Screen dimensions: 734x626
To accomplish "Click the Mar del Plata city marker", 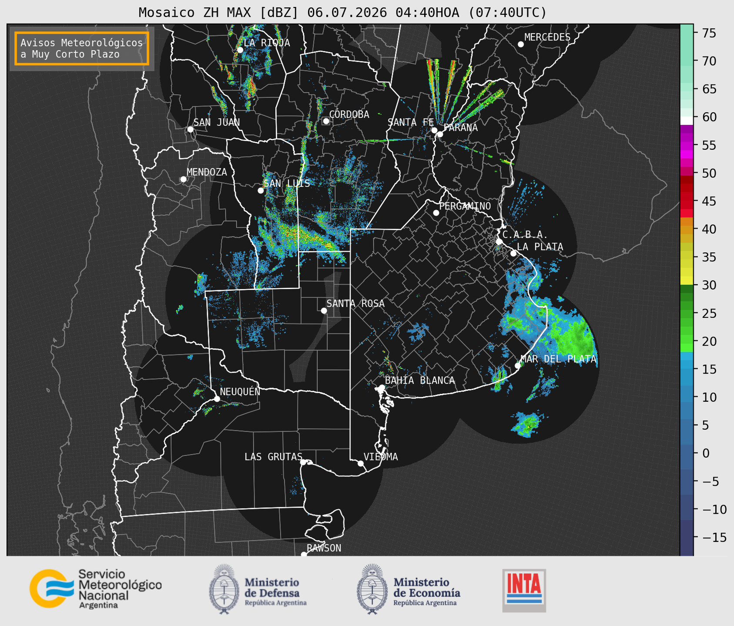I will (518, 366).
